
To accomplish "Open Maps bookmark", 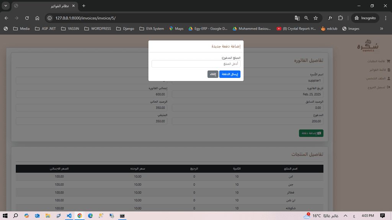I will [x=176, y=29].
